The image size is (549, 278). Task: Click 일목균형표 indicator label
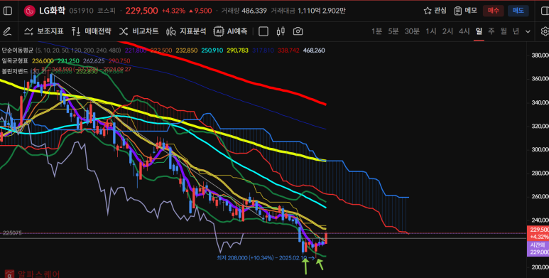(x=15, y=61)
